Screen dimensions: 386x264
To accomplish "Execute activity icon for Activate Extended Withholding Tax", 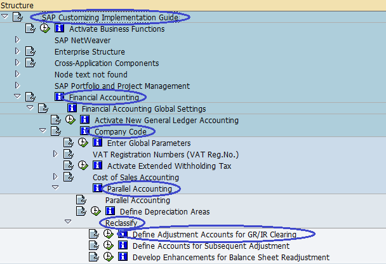I will pyautogui.click(x=83, y=165).
